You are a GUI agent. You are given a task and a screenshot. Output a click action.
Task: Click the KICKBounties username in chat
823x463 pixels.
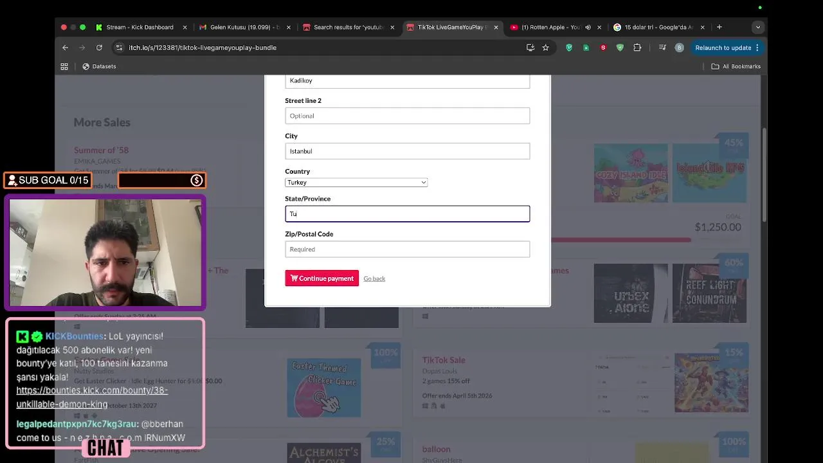click(74, 336)
